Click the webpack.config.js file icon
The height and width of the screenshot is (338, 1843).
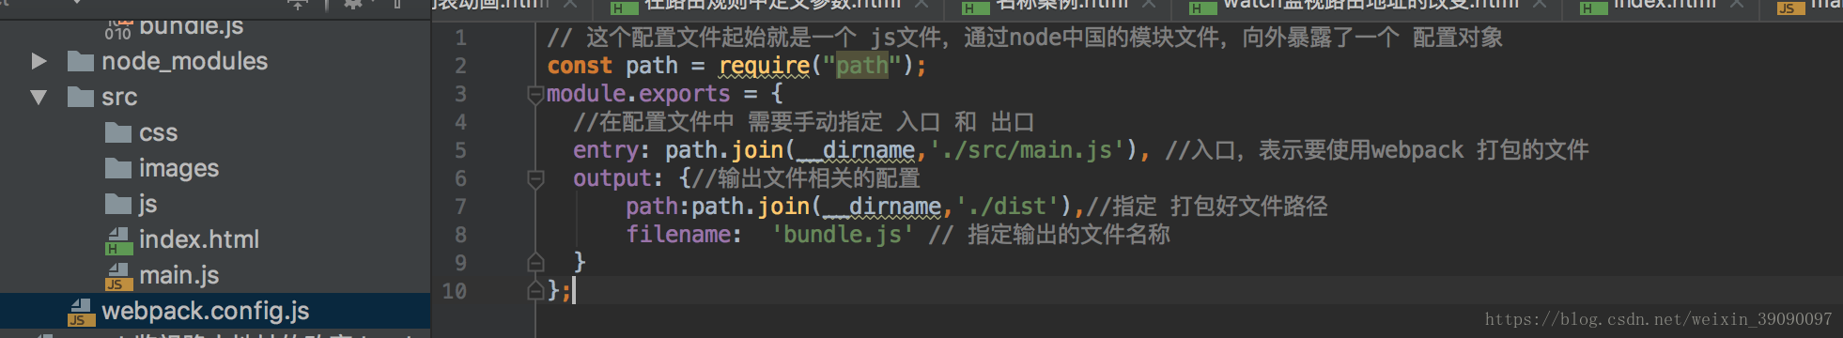pyautogui.click(x=81, y=312)
